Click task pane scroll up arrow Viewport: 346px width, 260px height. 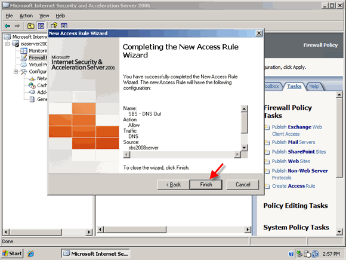coord(339,94)
